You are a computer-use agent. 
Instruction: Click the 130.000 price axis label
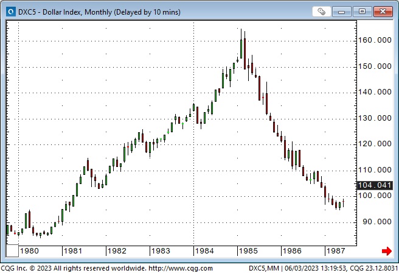pos(375,118)
